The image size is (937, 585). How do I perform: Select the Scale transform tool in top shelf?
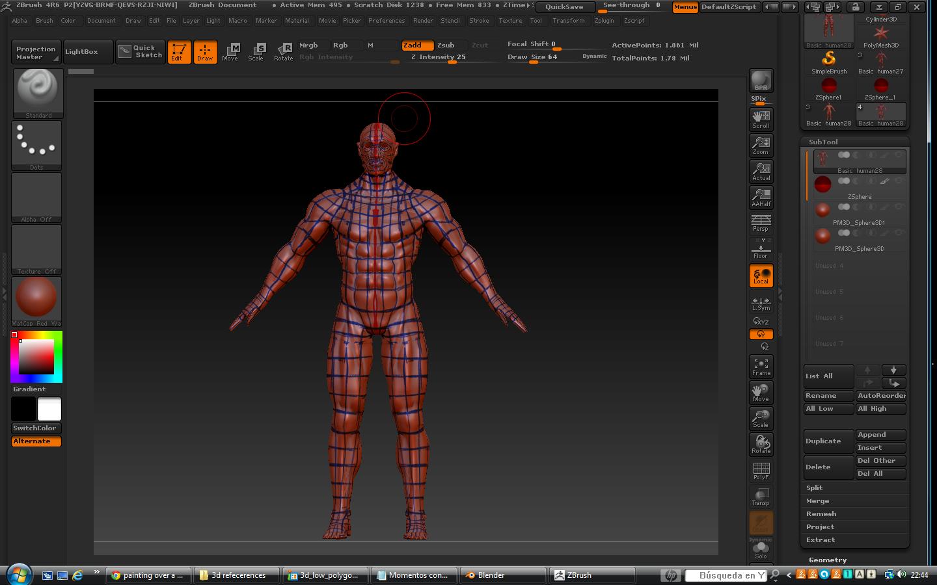[256, 52]
